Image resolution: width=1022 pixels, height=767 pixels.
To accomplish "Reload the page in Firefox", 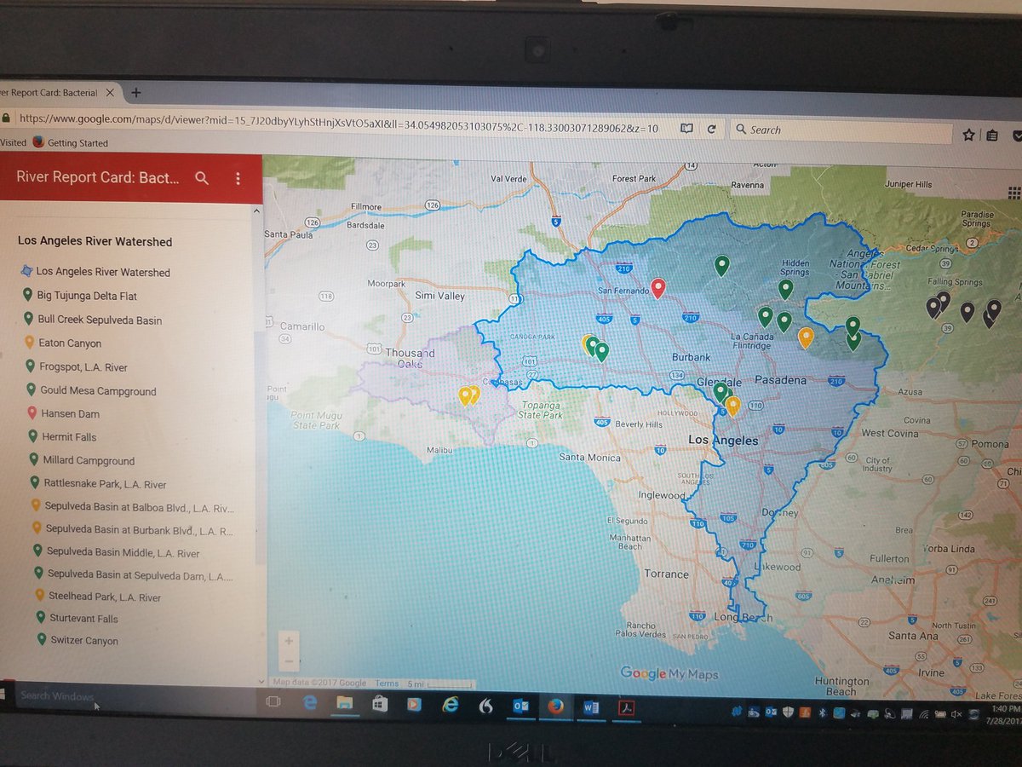I will (712, 130).
